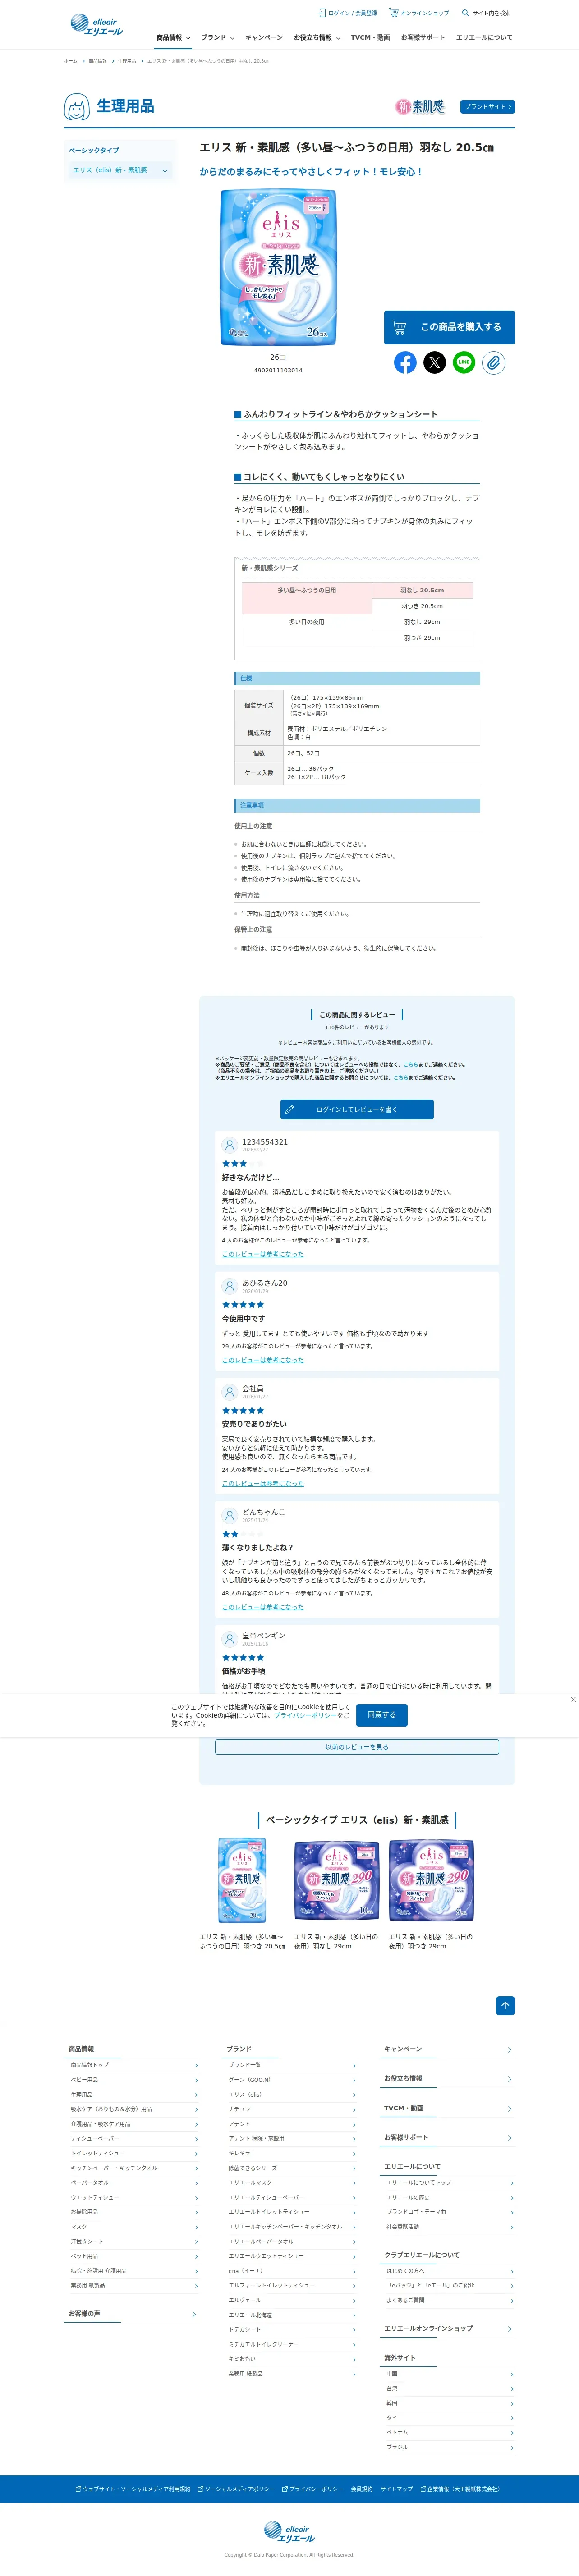Go to ホーム in the breadcrumb
579x2576 pixels.
70,61
